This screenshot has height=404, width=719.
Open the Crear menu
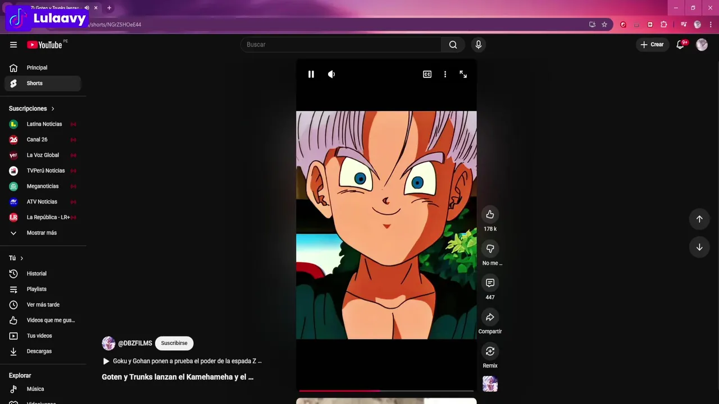(652, 44)
